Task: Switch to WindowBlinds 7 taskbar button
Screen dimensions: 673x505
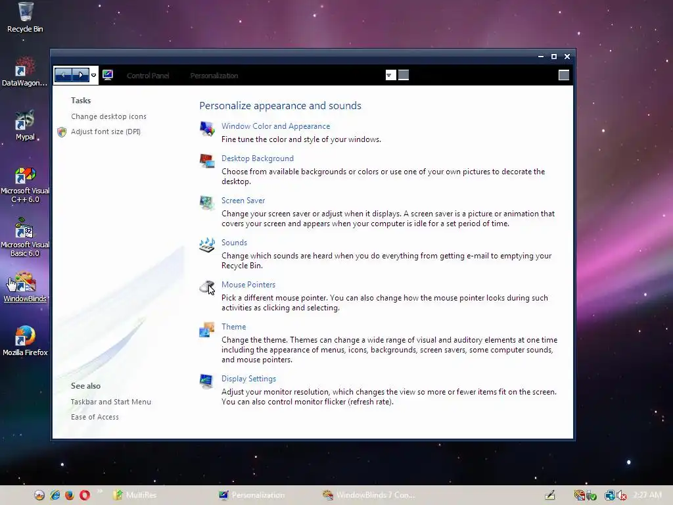Action: point(369,495)
